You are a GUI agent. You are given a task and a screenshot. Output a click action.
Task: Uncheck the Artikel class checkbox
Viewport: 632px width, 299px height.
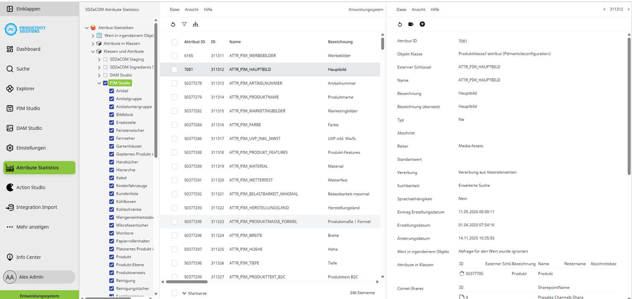coord(112,91)
